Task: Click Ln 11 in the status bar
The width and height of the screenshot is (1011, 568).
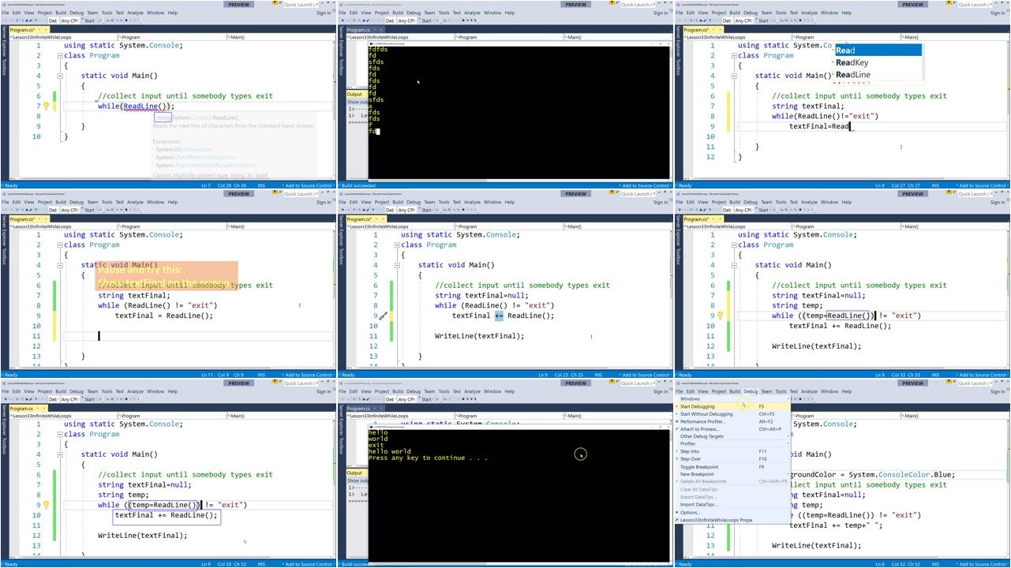Action: 208,375
